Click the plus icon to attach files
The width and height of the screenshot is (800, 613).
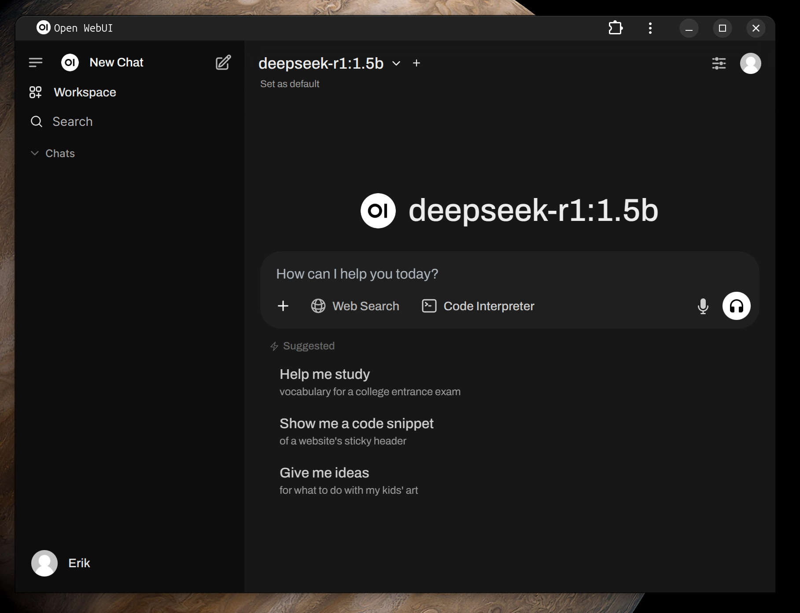point(283,306)
